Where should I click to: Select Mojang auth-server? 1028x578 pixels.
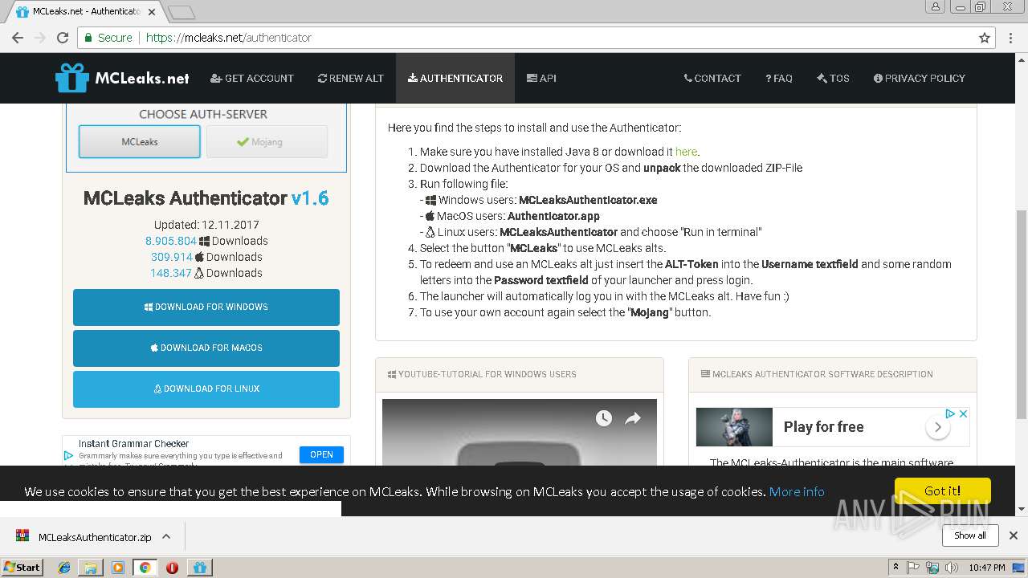click(267, 142)
